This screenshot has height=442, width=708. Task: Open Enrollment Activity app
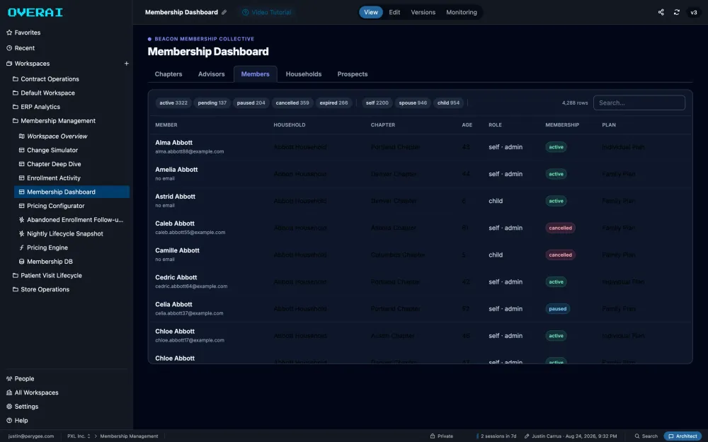[50, 178]
